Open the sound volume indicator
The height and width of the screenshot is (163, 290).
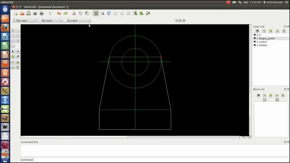coord(246,2)
